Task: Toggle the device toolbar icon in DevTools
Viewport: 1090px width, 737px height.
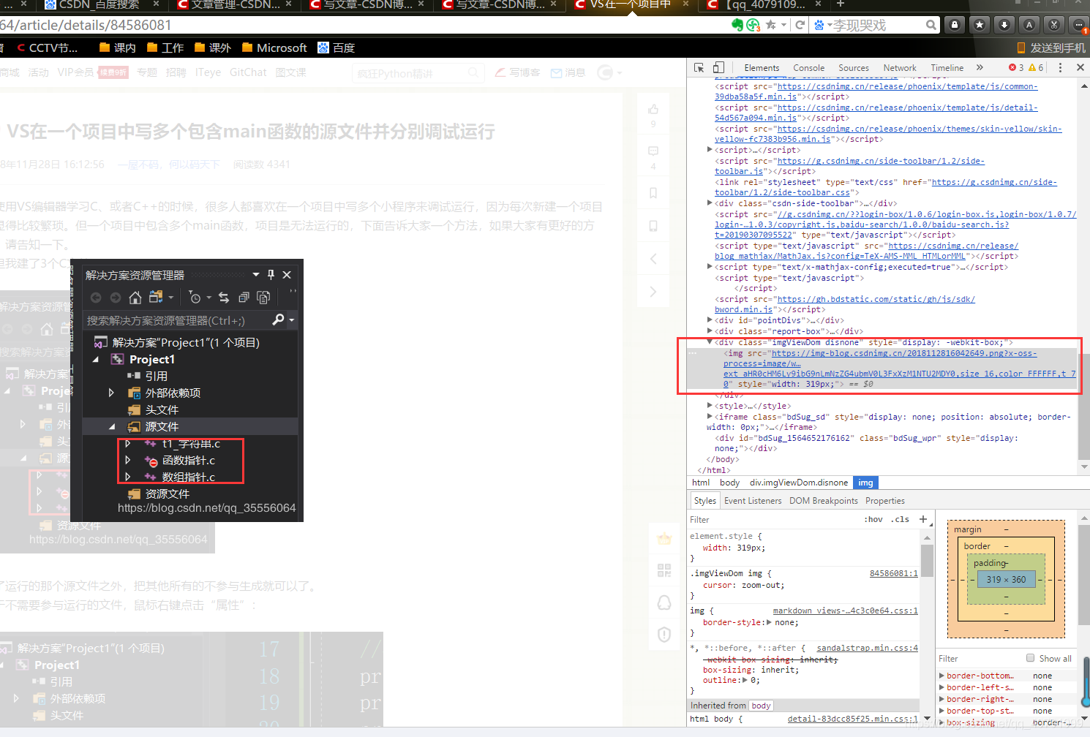Action: tap(718, 67)
